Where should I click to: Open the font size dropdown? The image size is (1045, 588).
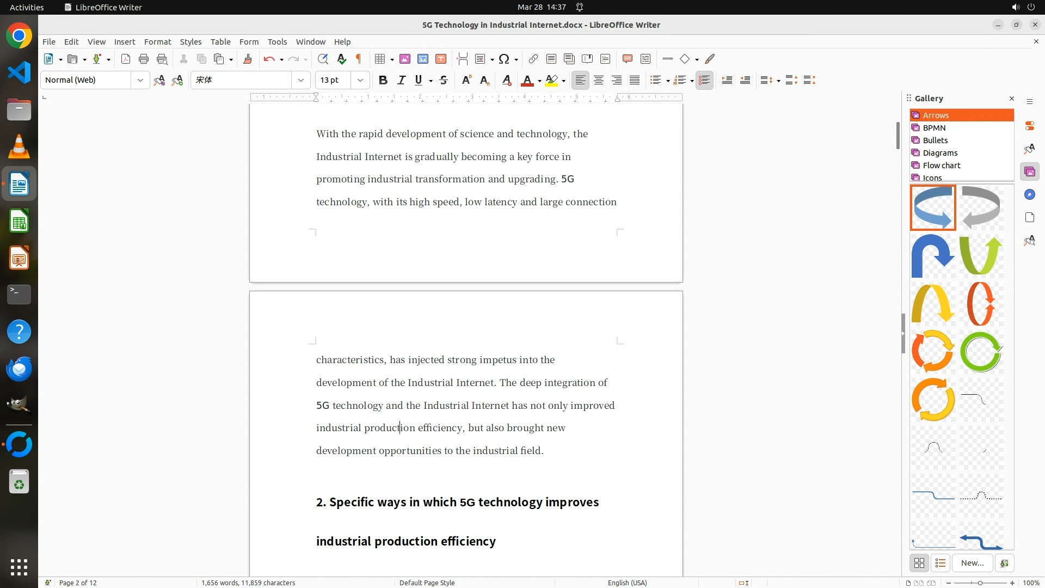click(360, 81)
